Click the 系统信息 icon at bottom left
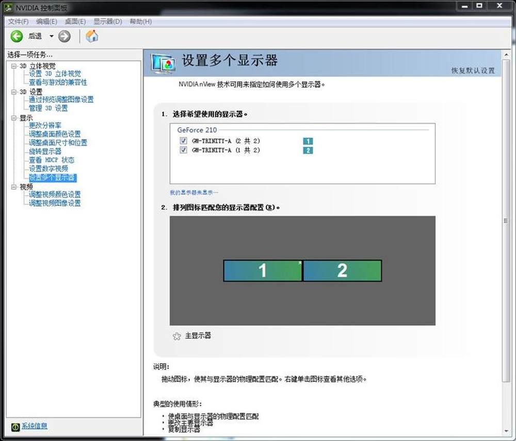516x441 pixels. click(x=15, y=427)
